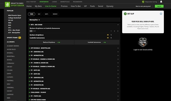Screen dimensions: 171x101
Task: Switch to Daily Fantasy tab
Action: [31, 2]
